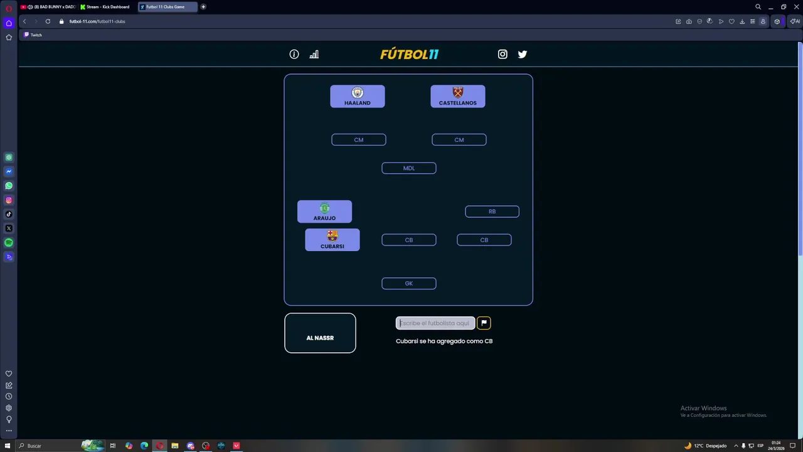Viewport: 803px width, 452px height.
Task: Open the Aria AI button
Action: point(795,21)
